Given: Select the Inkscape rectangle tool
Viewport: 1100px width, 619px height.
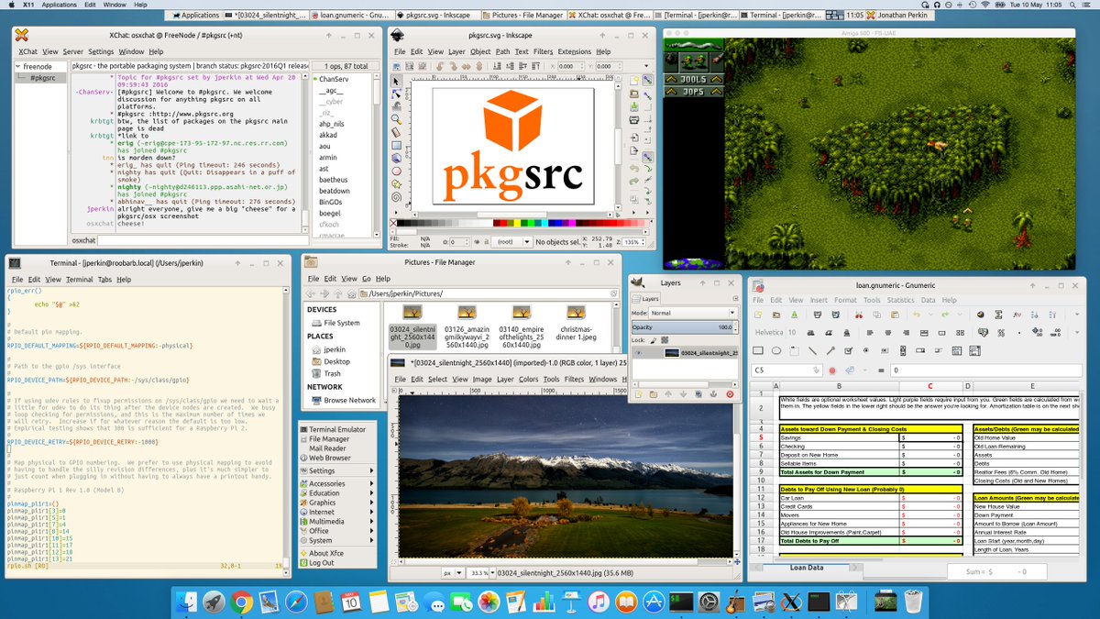Looking at the screenshot, I should click(396, 144).
